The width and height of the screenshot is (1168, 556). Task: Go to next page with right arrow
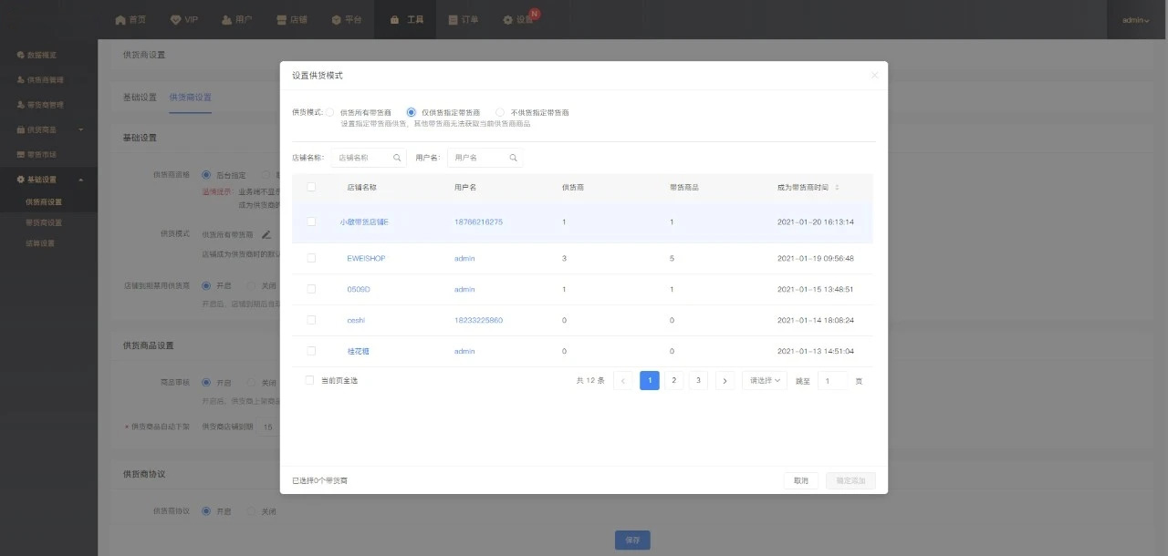pos(725,381)
